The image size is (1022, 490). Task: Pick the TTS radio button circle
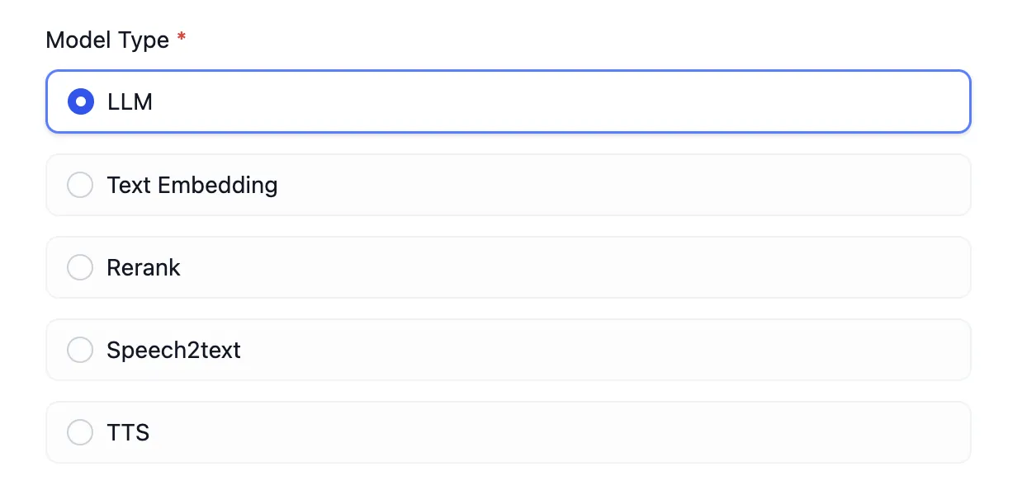80,432
